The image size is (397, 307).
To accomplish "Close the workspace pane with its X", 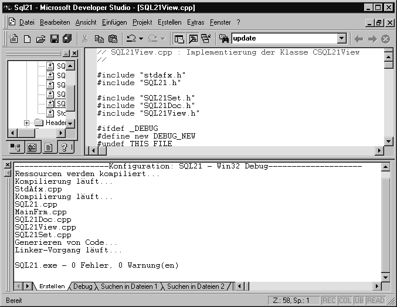I will coord(74,53).
